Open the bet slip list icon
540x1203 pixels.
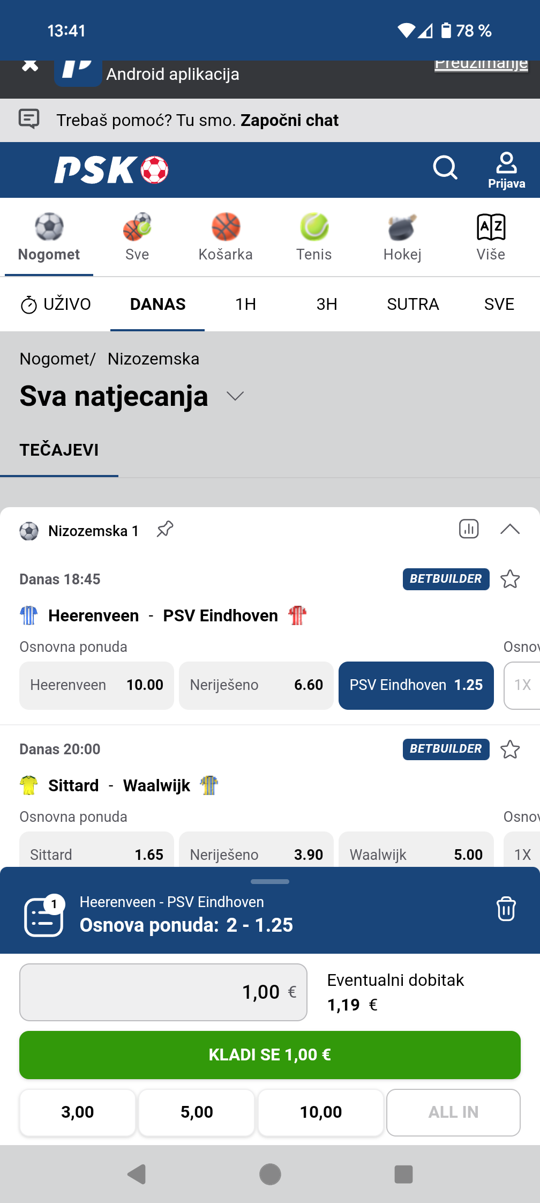[x=44, y=916]
